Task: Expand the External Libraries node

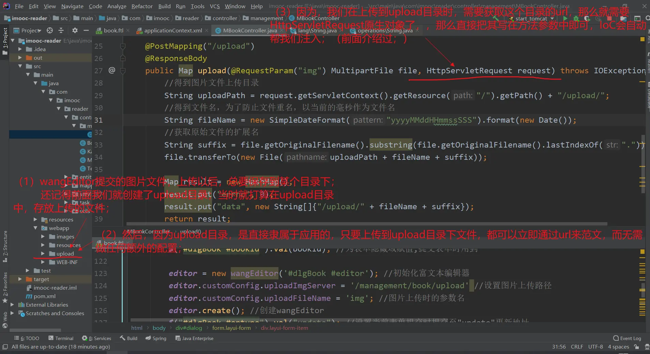Action: (12, 305)
